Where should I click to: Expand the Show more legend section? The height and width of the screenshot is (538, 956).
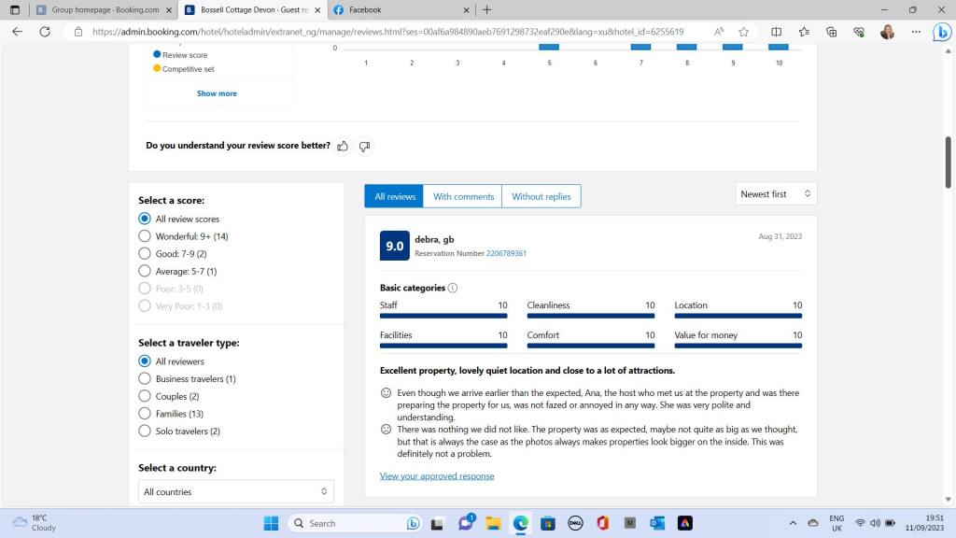(x=217, y=93)
